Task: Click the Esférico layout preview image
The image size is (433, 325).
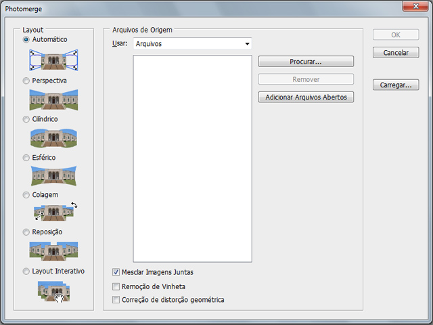Action: coord(53,176)
